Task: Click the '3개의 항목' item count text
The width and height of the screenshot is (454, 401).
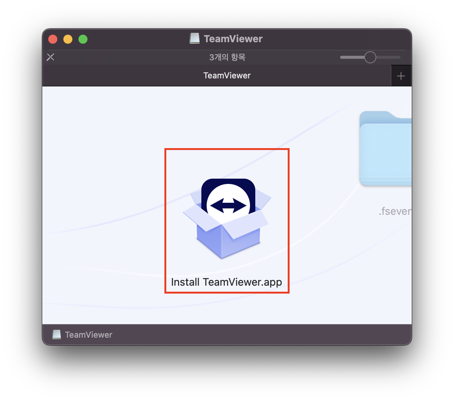Action: click(x=227, y=57)
